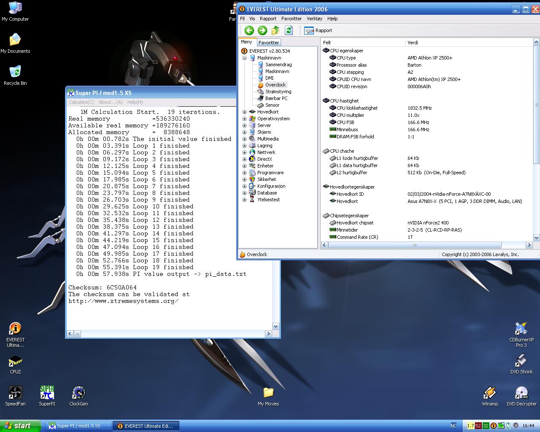540x432 pixels.
Task: Click the CPU klokkehastighet row
Action: tap(427, 108)
